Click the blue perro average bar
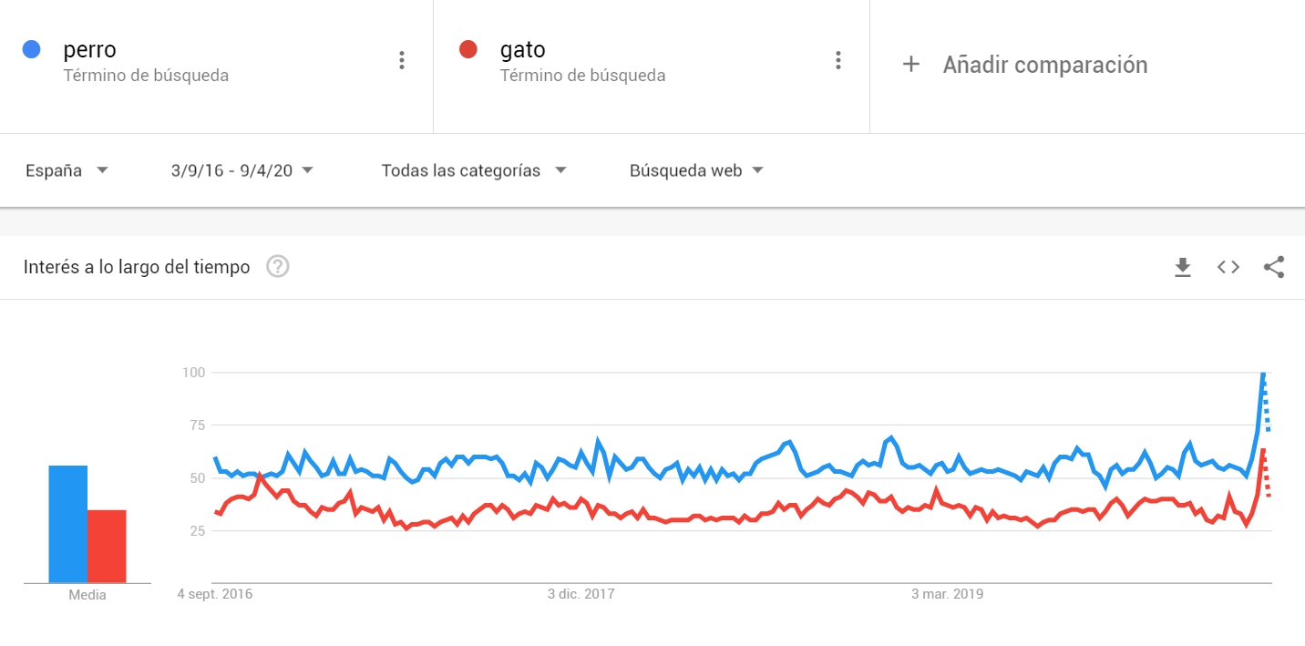 tap(68, 524)
